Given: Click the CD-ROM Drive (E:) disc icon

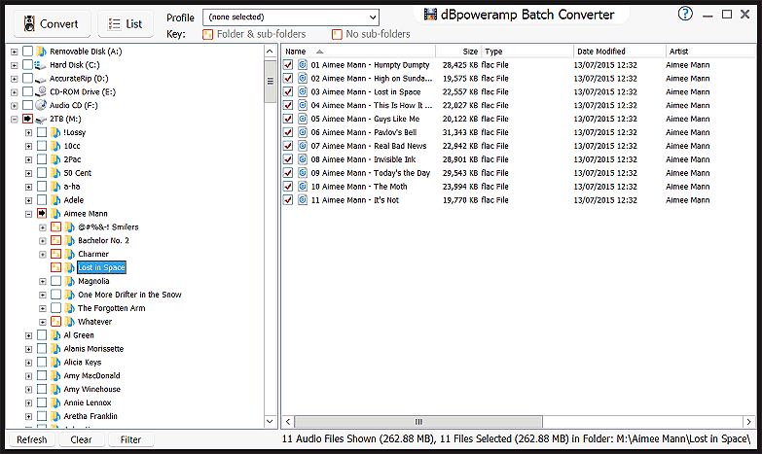Looking at the screenshot, I should (41, 91).
